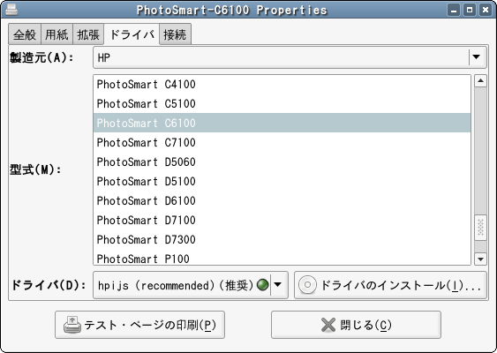Open the 拡張 tab
Image resolution: width=497 pixels, height=353 pixels.
tap(88, 34)
